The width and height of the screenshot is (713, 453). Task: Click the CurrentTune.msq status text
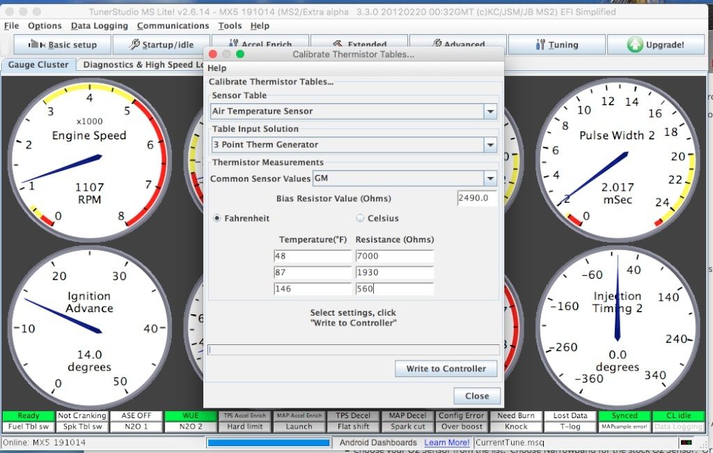point(510,442)
